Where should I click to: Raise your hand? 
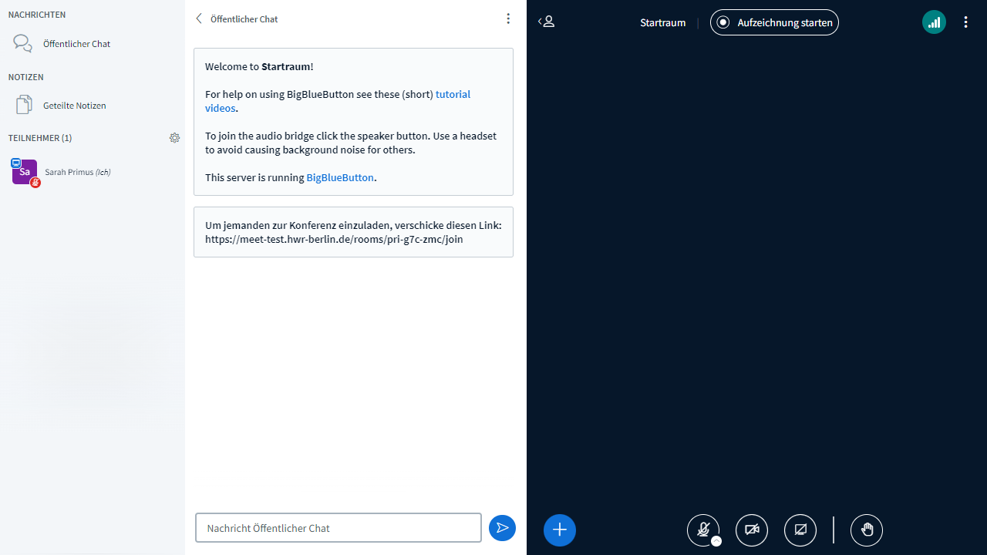(867, 530)
